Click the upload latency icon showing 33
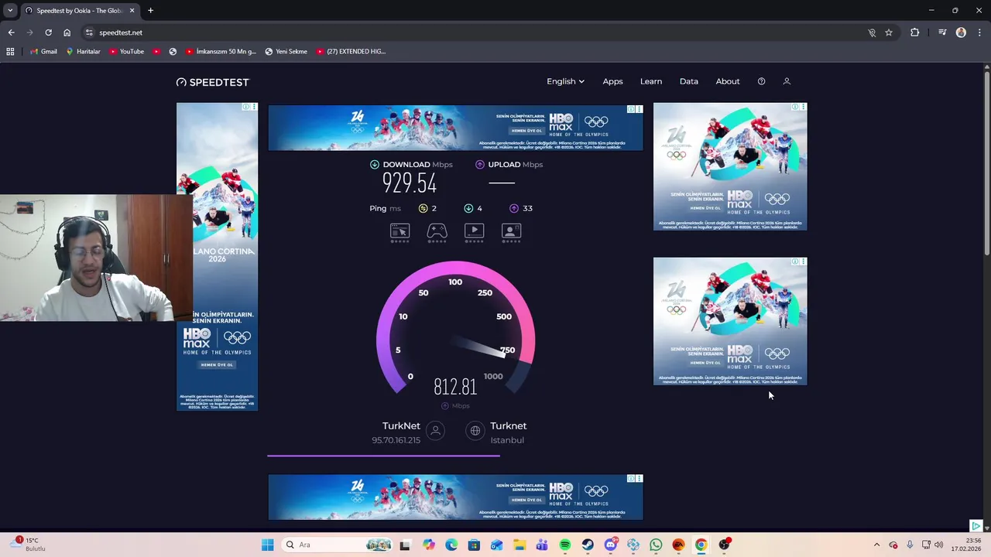Image resolution: width=991 pixels, height=557 pixels. pyautogui.click(x=514, y=208)
